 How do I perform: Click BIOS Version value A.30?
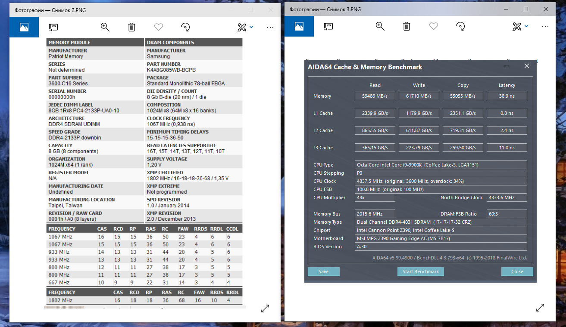pyautogui.click(x=441, y=247)
